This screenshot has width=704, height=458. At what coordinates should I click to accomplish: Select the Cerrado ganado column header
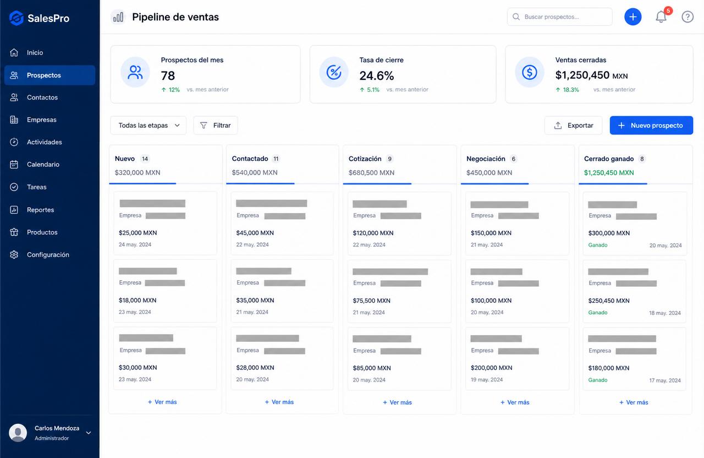pyautogui.click(x=635, y=165)
